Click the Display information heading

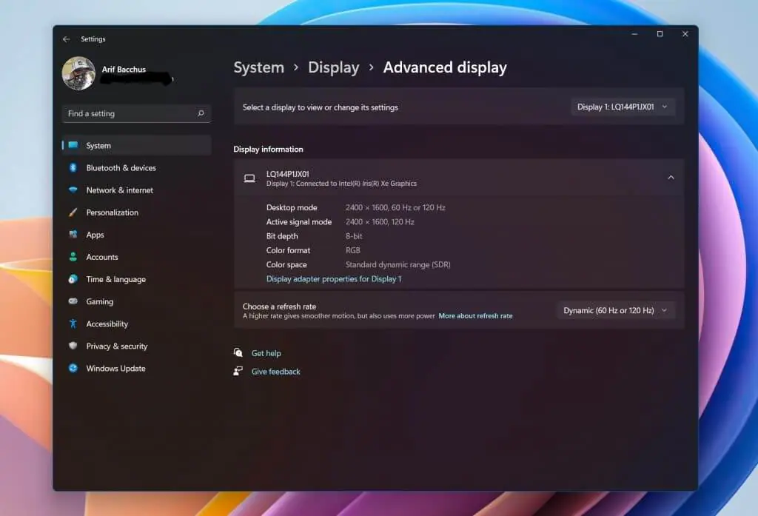click(268, 149)
